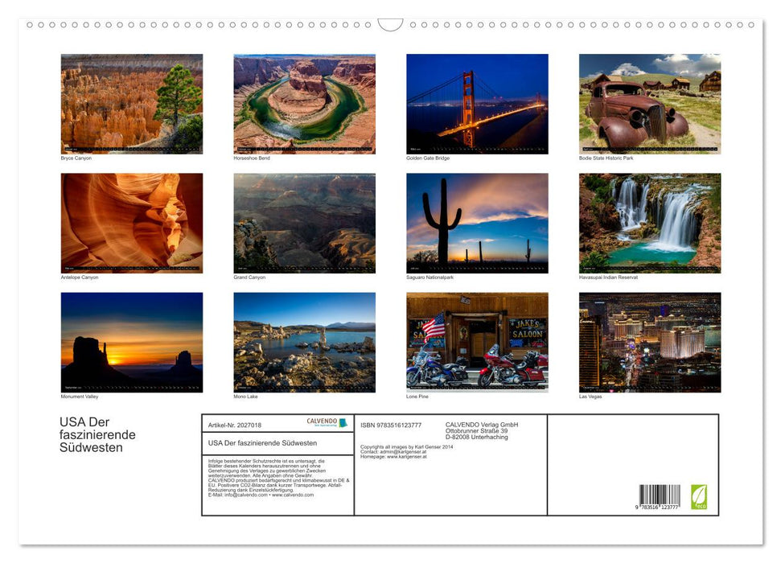Screen dimensions: 781x563
Task: Open the Havasupai waterfall image
Action: [x=650, y=223]
